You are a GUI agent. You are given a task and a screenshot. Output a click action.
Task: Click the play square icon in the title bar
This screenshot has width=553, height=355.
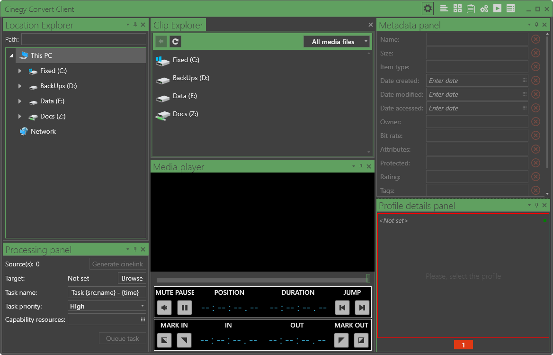(x=497, y=9)
